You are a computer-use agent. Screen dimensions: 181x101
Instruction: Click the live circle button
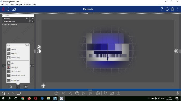click(x=77, y=93)
